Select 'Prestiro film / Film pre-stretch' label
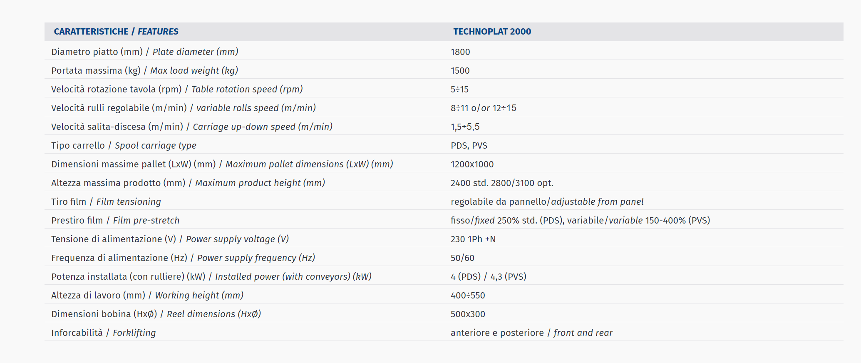This screenshot has height=363, width=861. [x=115, y=221]
